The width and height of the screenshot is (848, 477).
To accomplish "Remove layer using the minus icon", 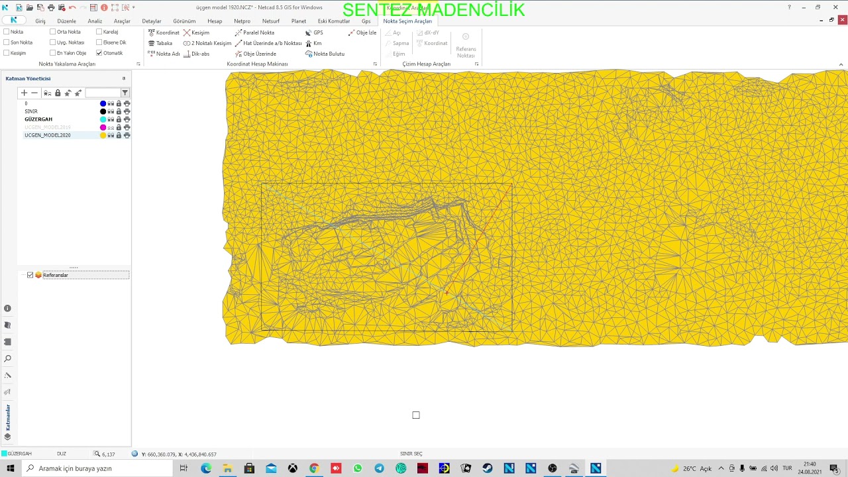I will [x=35, y=93].
